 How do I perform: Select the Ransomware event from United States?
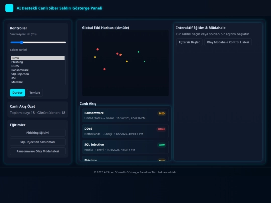(125, 115)
